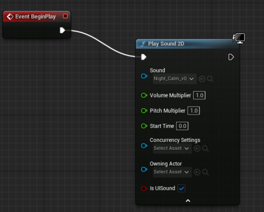Viewport: 264px width, 212px height.
Task: Click the Volume Multiplier input pin
Action: [144, 95]
